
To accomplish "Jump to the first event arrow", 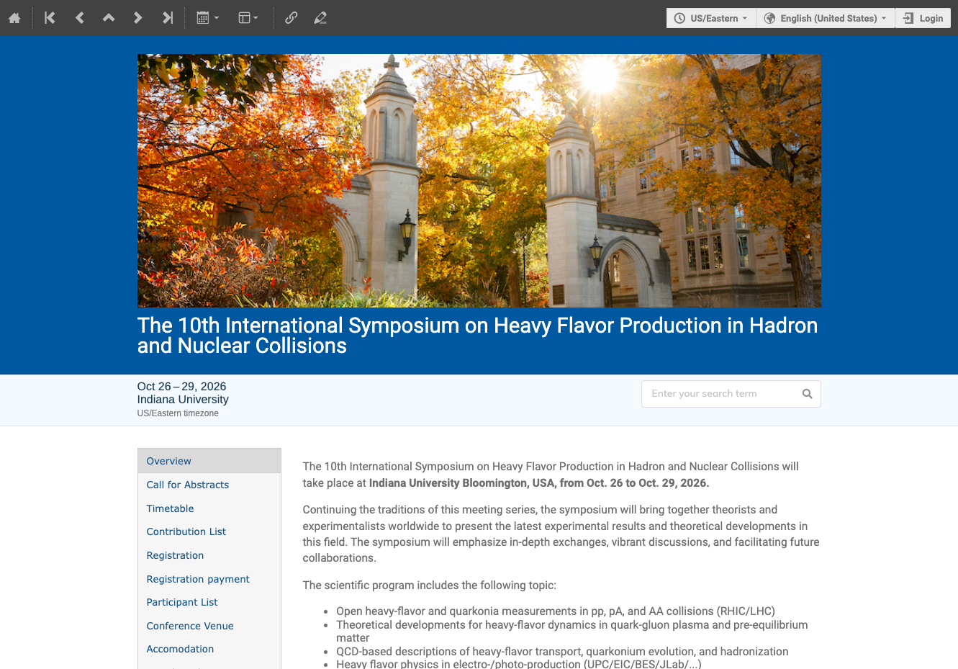I will [50, 18].
